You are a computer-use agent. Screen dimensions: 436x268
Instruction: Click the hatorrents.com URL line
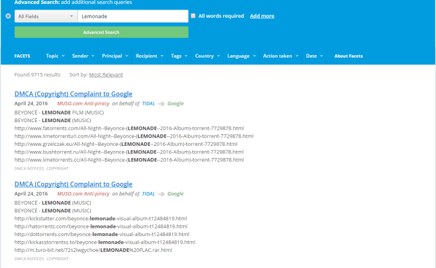click(x=101, y=226)
